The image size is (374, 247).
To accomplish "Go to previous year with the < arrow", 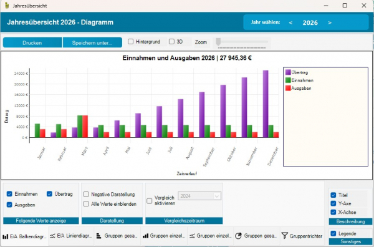I will [290, 22].
